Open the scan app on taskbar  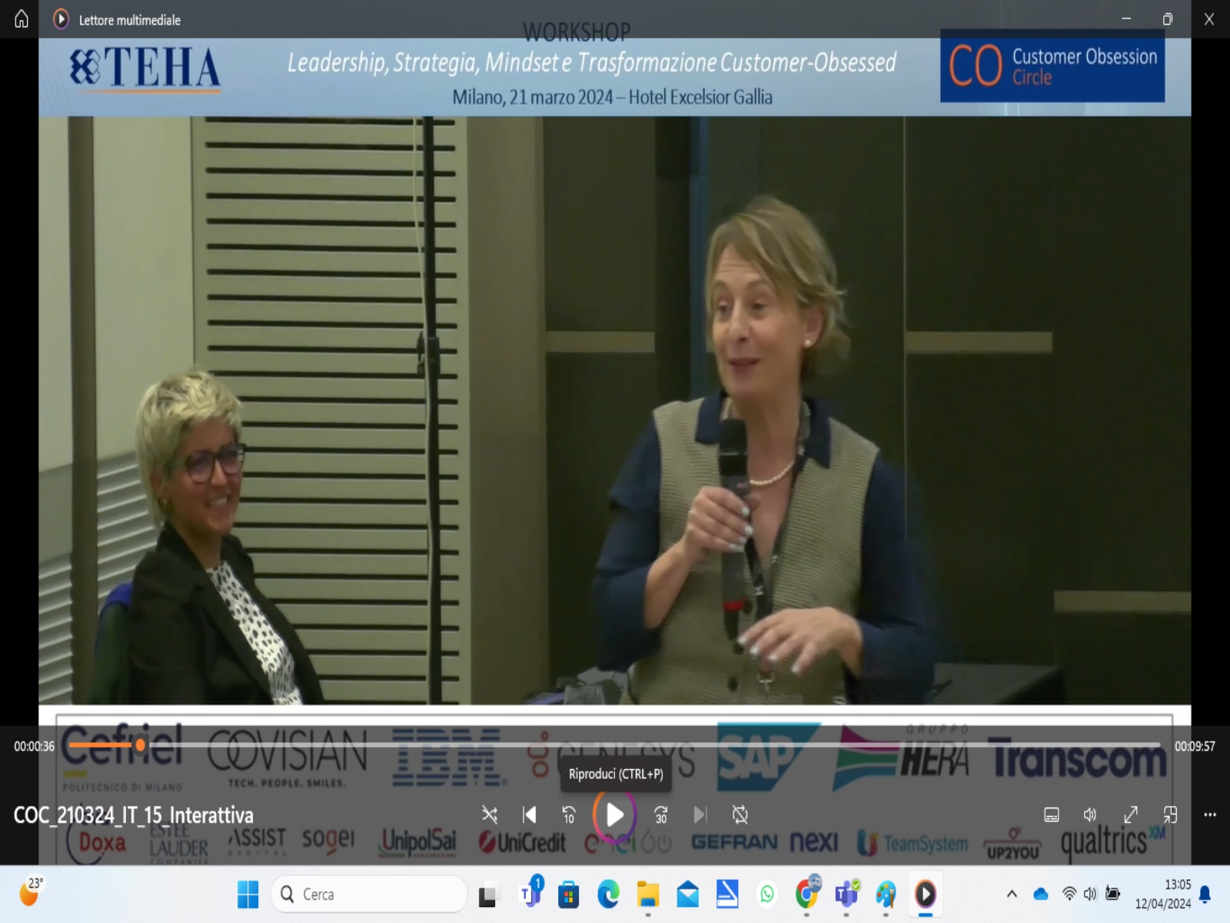click(727, 894)
